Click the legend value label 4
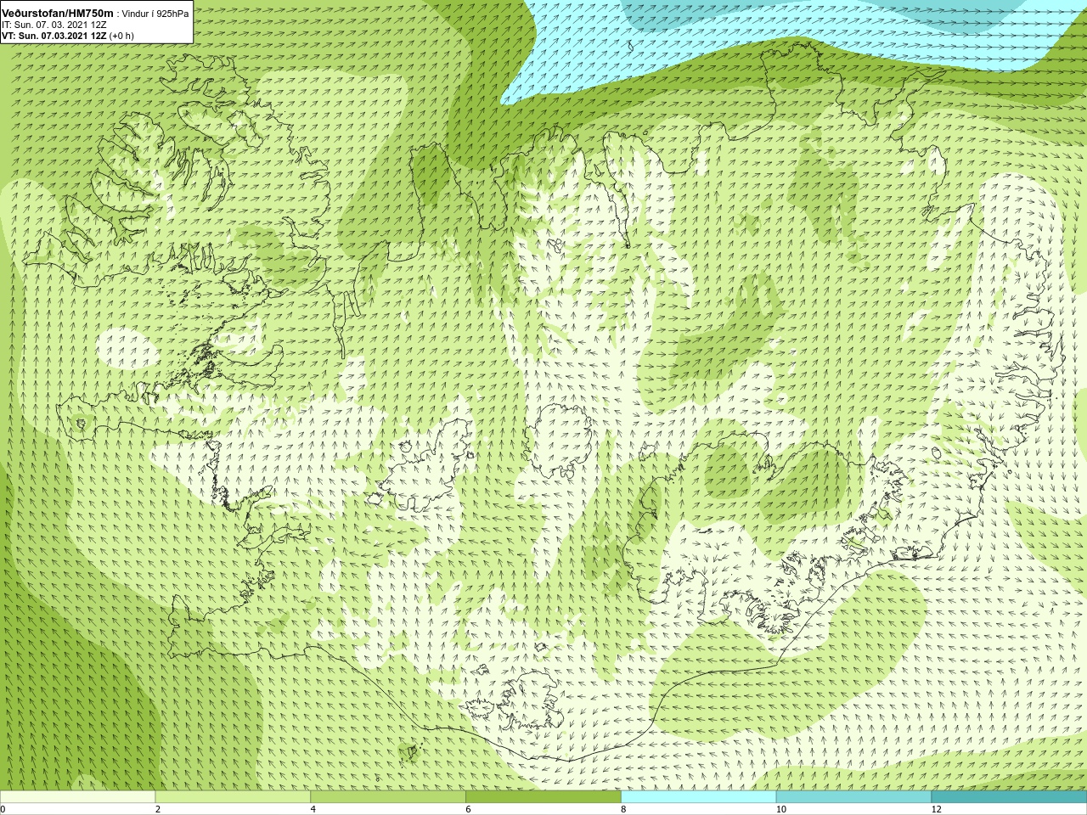This screenshot has width=1087, height=815. pyautogui.click(x=313, y=809)
